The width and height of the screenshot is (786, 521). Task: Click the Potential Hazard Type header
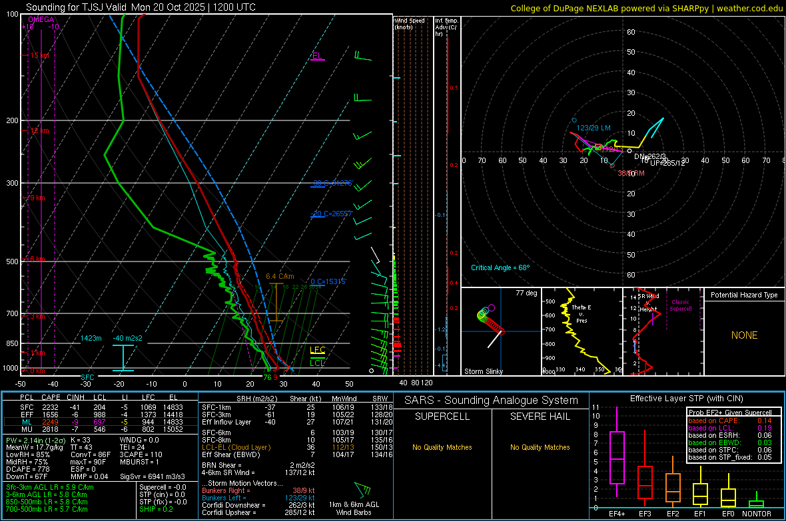(744, 295)
